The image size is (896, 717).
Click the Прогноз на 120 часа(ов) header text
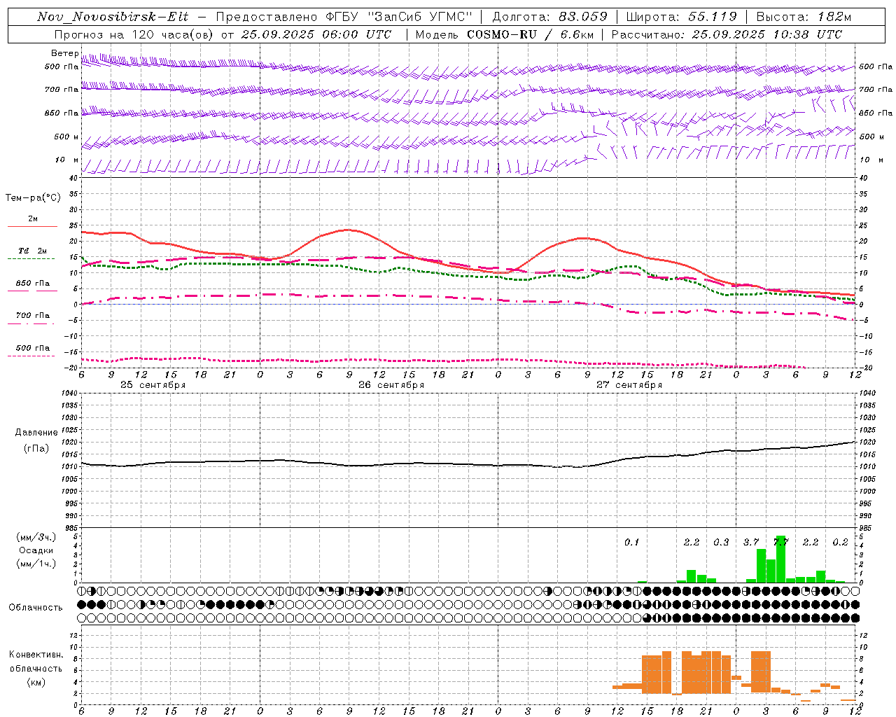point(134,34)
